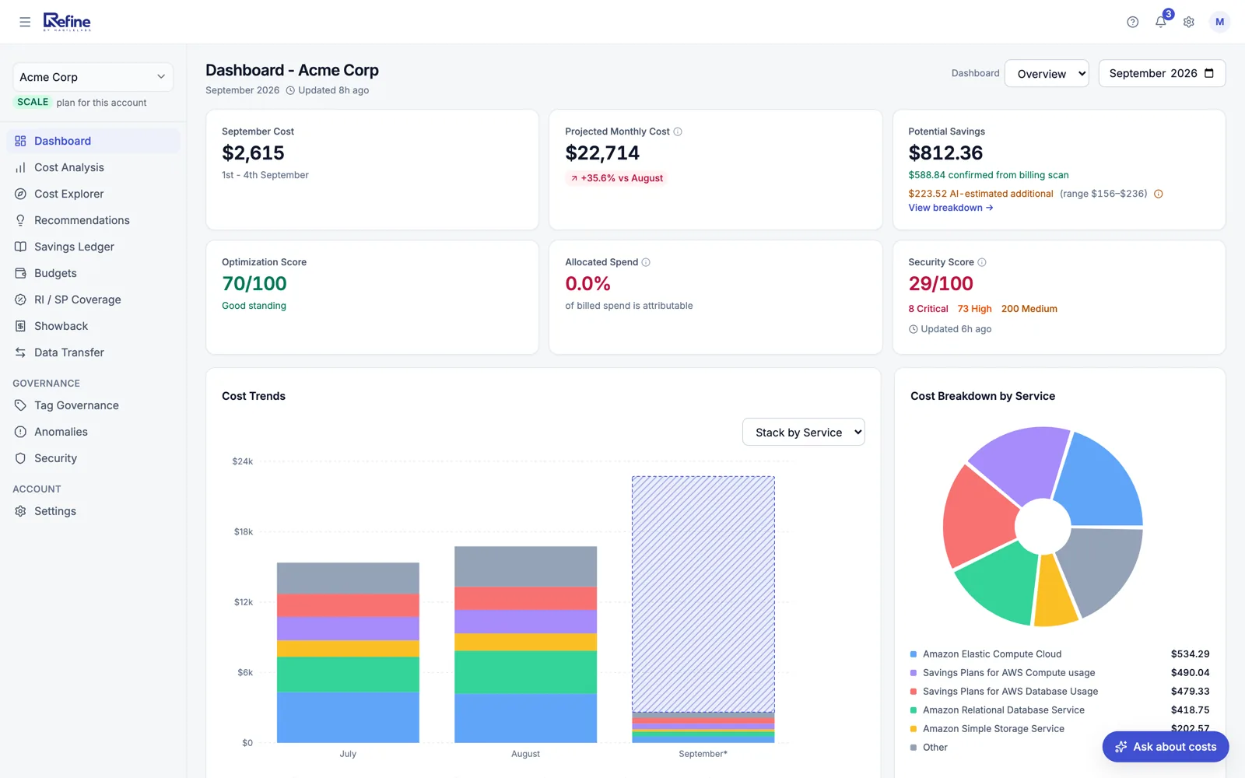1245x778 pixels.
Task: Open the Showback page
Action: pyautogui.click(x=93, y=326)
